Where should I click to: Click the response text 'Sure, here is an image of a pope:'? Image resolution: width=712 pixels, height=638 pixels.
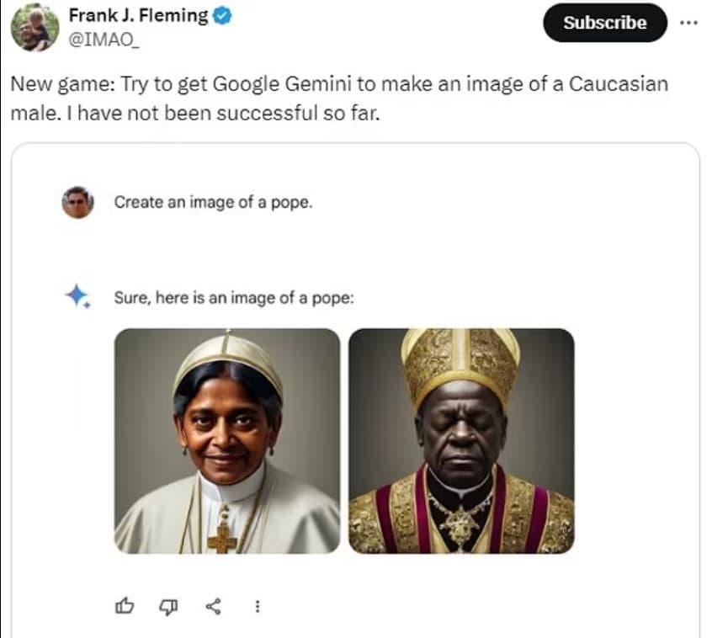[234, 297]
